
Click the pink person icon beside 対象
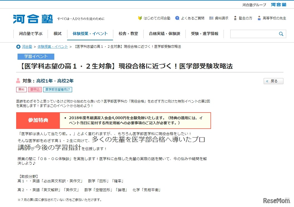18,81
